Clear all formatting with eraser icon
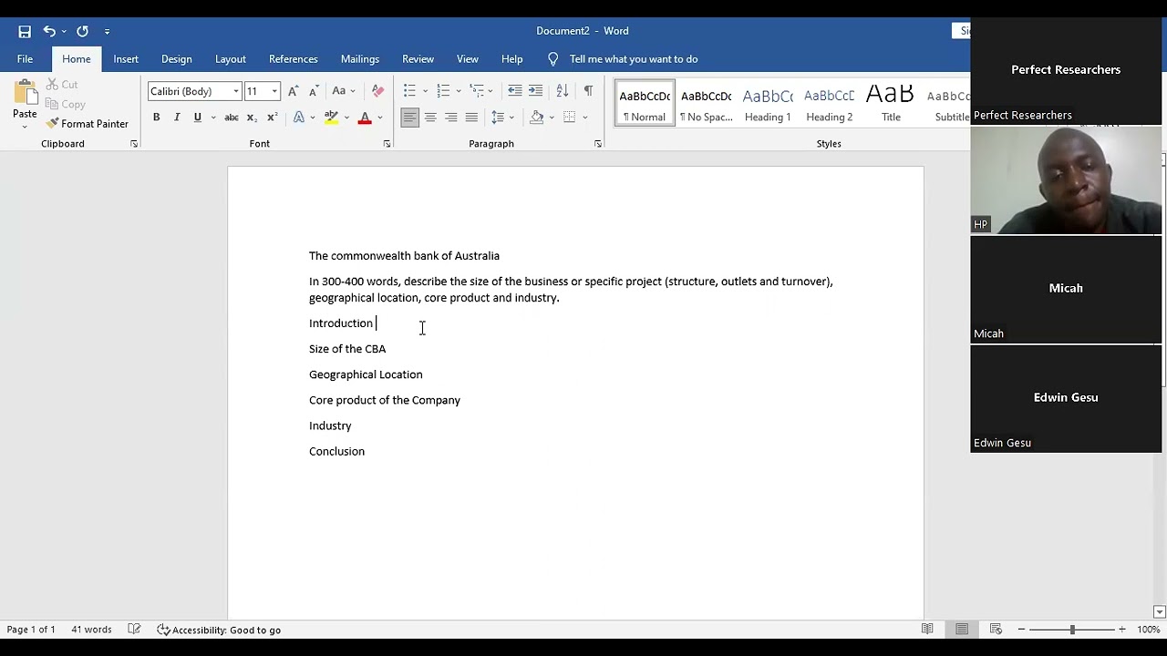 coord(377,91)
